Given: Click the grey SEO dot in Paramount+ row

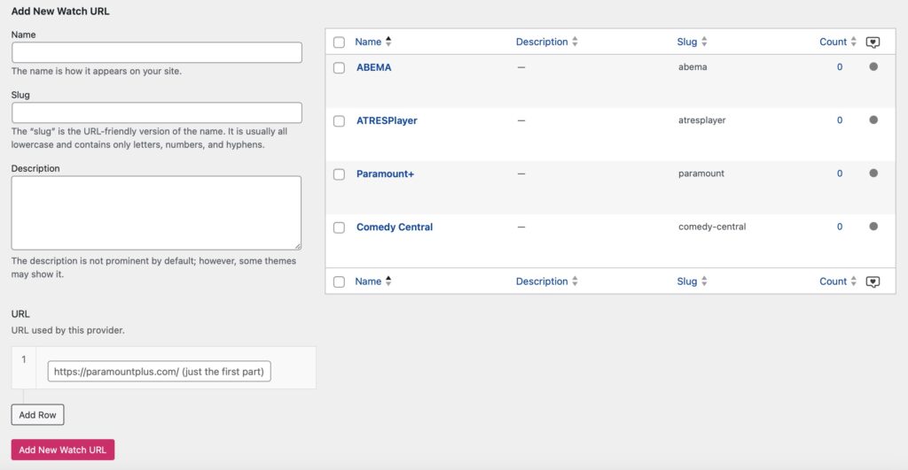Looking at the screenshot, I should [x=873, y=173].
